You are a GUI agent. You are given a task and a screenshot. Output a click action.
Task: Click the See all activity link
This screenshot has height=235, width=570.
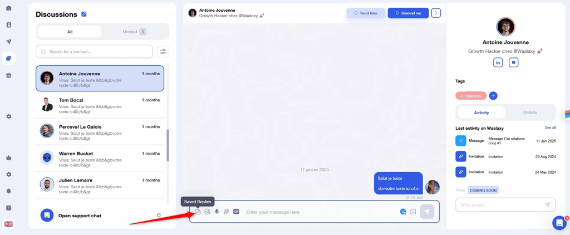point(549,128)
